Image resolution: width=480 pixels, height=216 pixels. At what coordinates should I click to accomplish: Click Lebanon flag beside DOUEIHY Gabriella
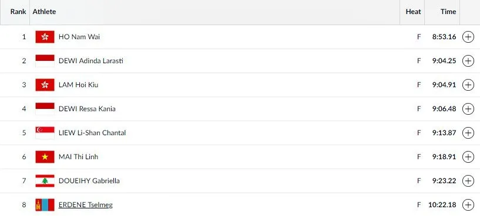pos(45,181)
